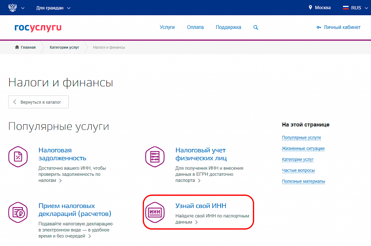Jump to "Жизненные ситуации" section link
Image resolution: width=371 pixels, height=246 pixels.
303,148
